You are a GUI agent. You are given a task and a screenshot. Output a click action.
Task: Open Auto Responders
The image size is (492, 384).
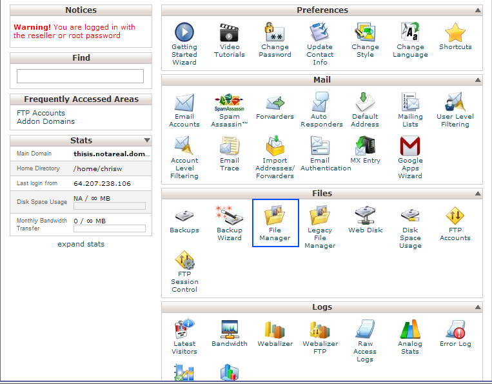point(322,110)
